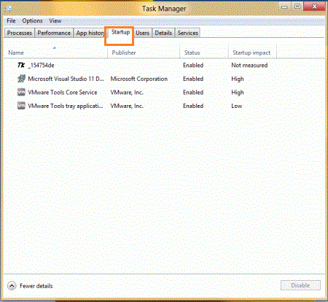
Task: Collapse view using Fewer details arrow icon
Action: 12,286
